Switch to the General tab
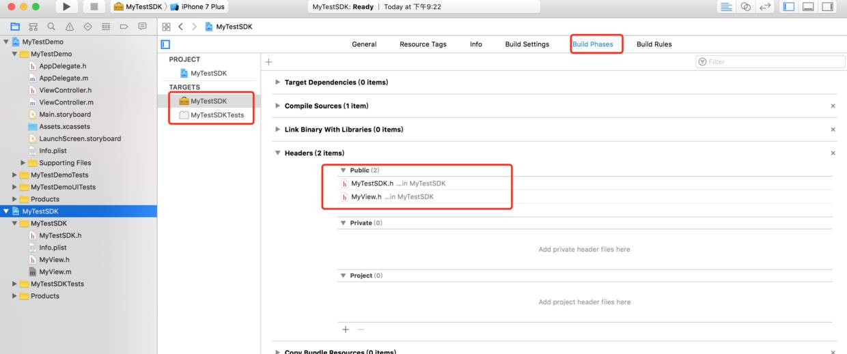847x354 pixels. pos(364,44)
